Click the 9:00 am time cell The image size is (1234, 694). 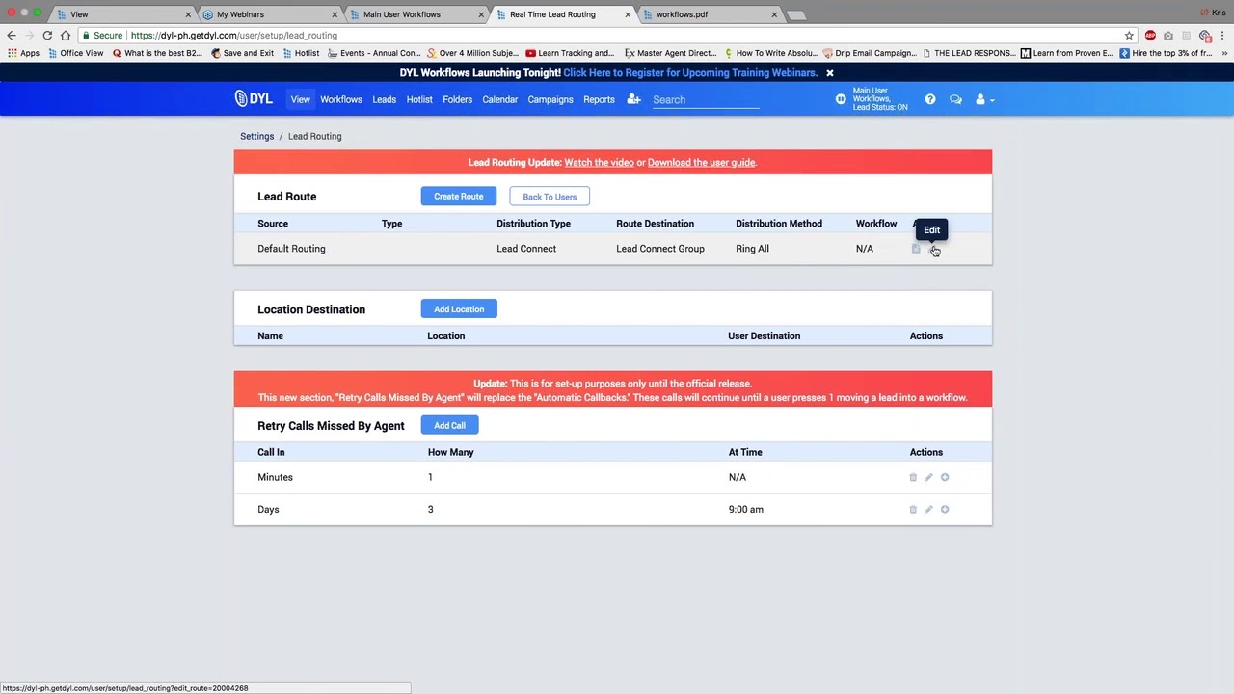point(746,509)
